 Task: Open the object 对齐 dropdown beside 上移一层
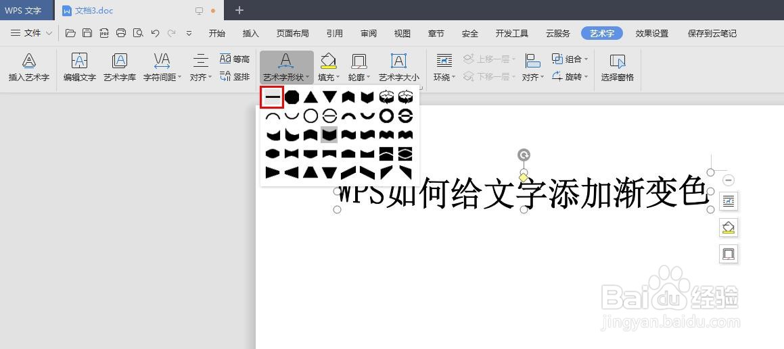(x=533, y=68)
